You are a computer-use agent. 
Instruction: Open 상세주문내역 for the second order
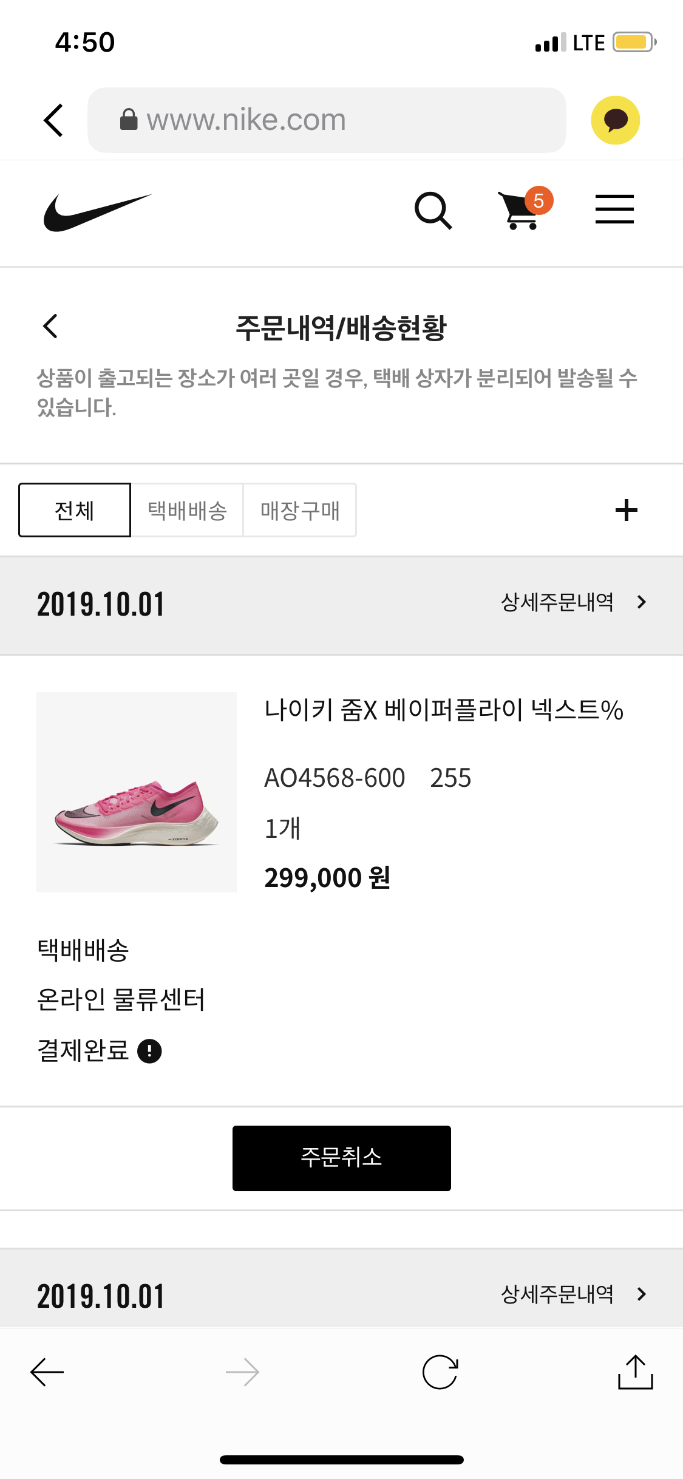click(573, 1294)
